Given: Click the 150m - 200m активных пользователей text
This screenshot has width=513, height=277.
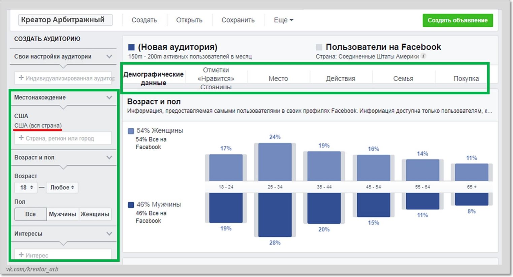Looking at the screenshot, I should pos(190,57).
